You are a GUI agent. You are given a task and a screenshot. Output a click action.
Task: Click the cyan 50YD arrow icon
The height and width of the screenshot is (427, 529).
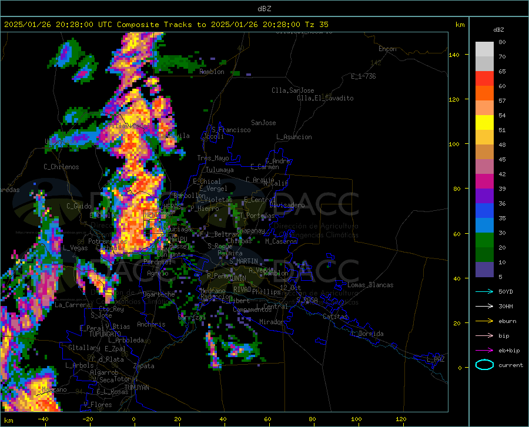pos(484,291)
